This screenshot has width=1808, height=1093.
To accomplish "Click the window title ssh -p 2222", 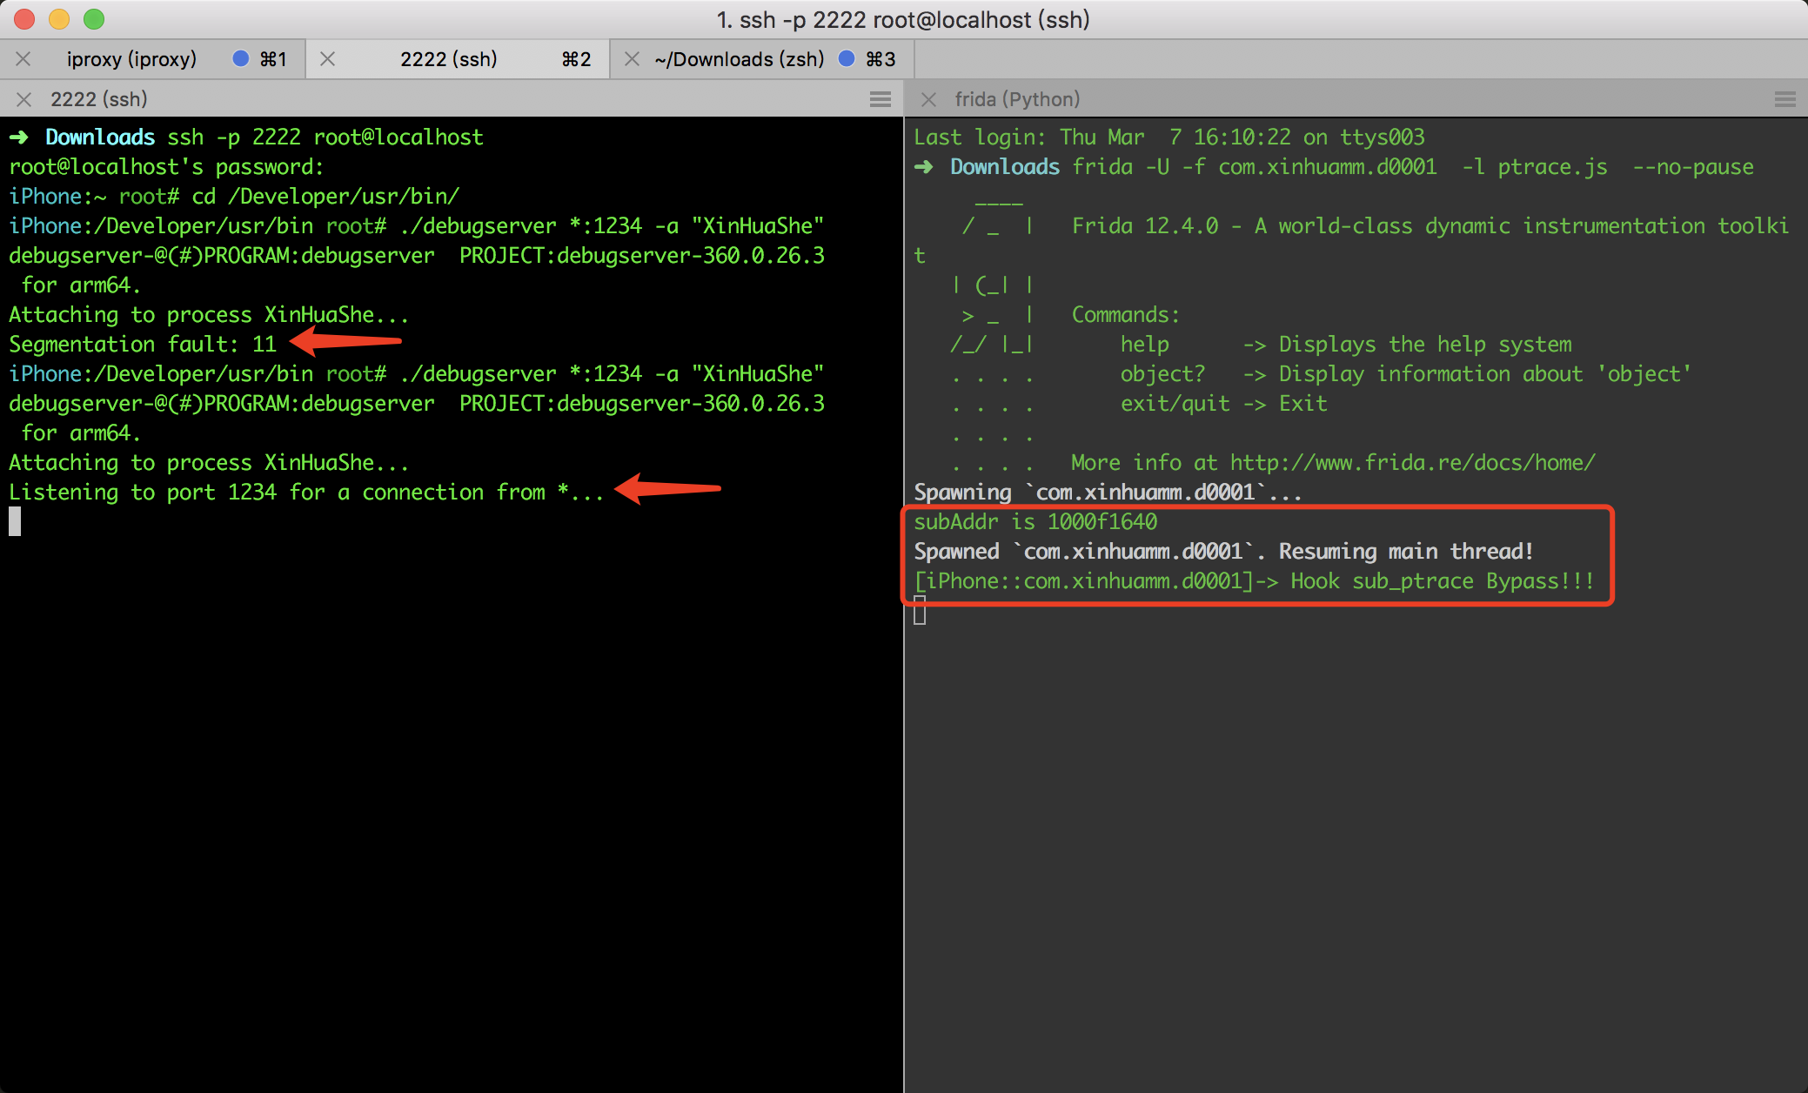I will pos(903,19).
